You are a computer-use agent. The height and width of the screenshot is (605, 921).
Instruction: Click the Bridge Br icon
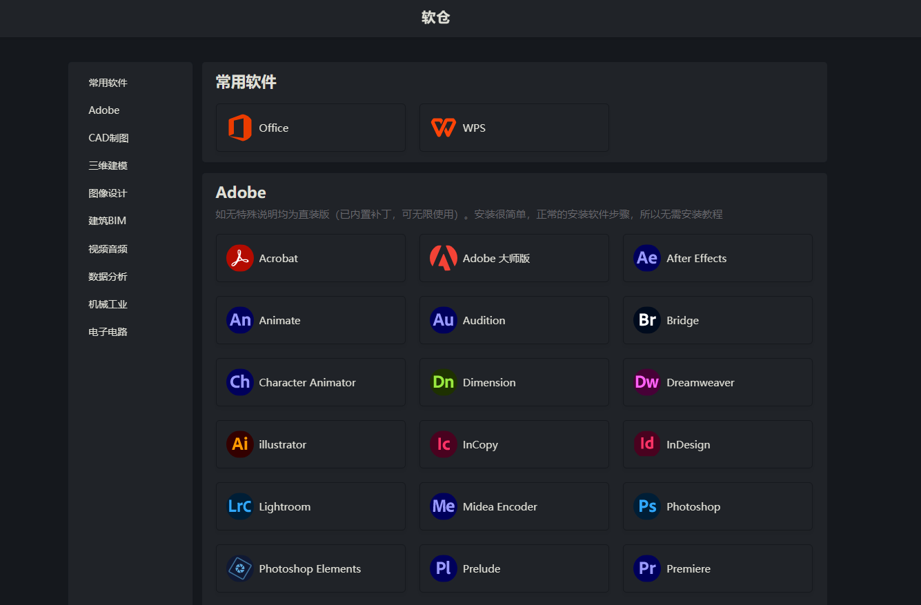click(647, 320)
